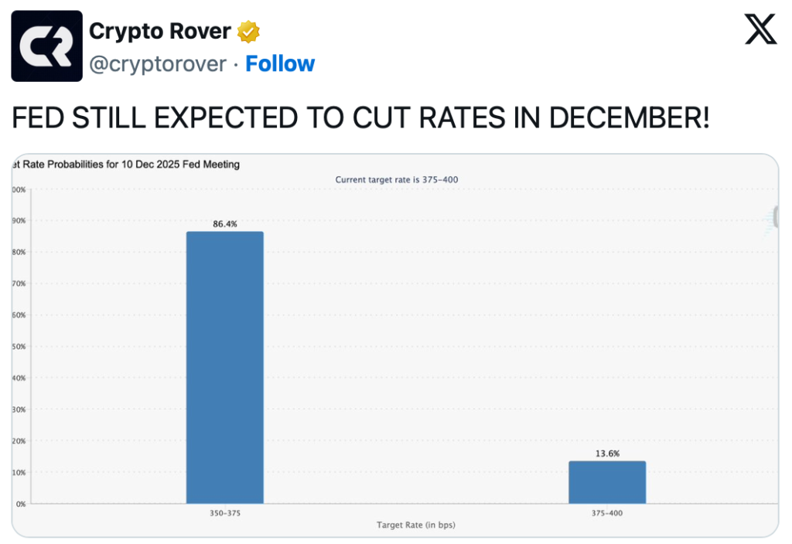This screenshot has height=544, width=792.
Task: Click the 350-375 x-axis label
Action: coord(225,513)
